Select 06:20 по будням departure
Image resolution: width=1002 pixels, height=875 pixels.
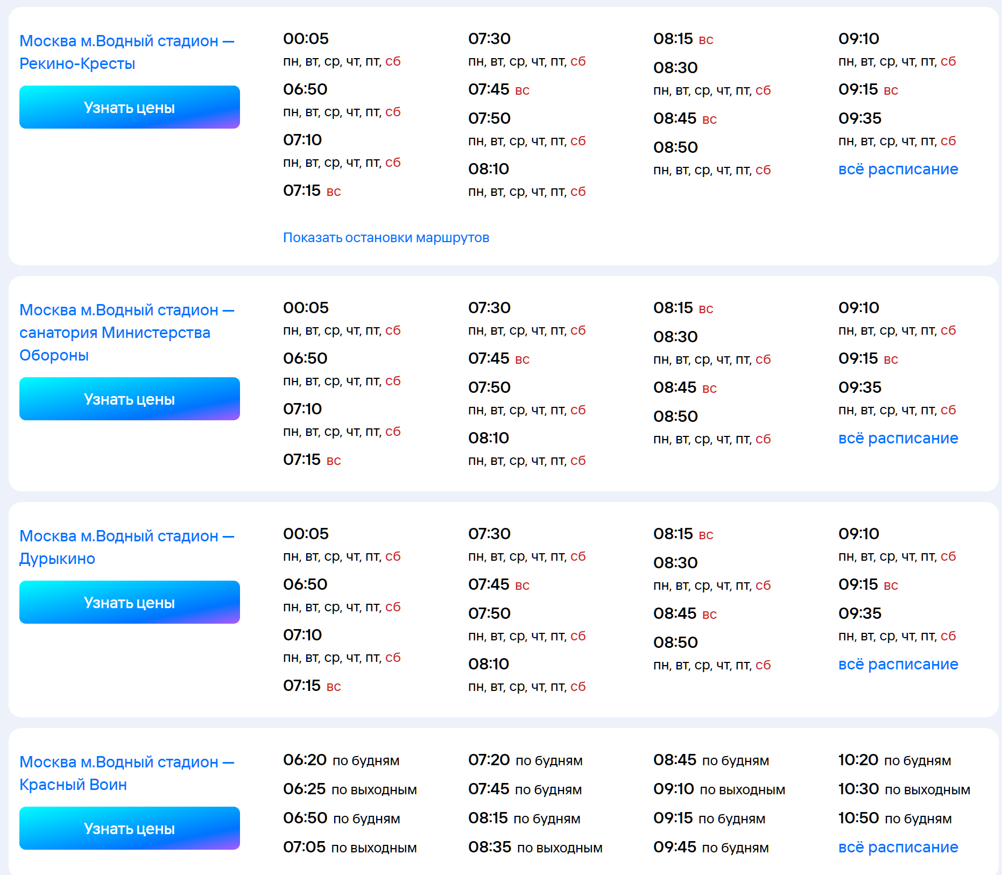pos(341,760)
